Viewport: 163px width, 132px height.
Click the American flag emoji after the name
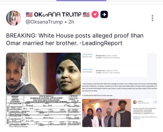[86, 14]
